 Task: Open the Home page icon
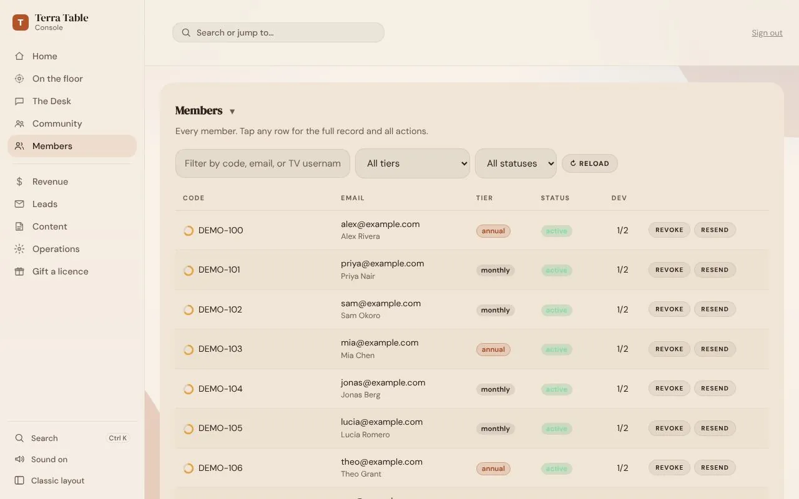(20, 56)
